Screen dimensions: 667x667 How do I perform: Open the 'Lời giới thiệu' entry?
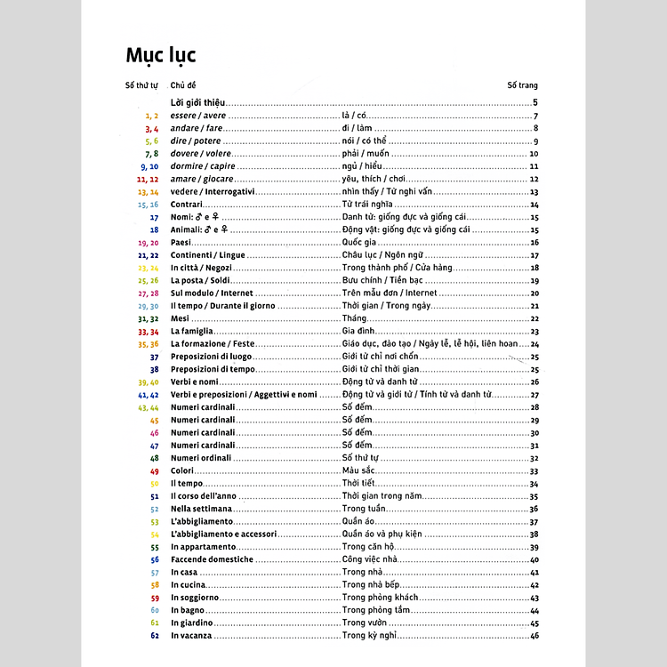[x=199, y=103]
